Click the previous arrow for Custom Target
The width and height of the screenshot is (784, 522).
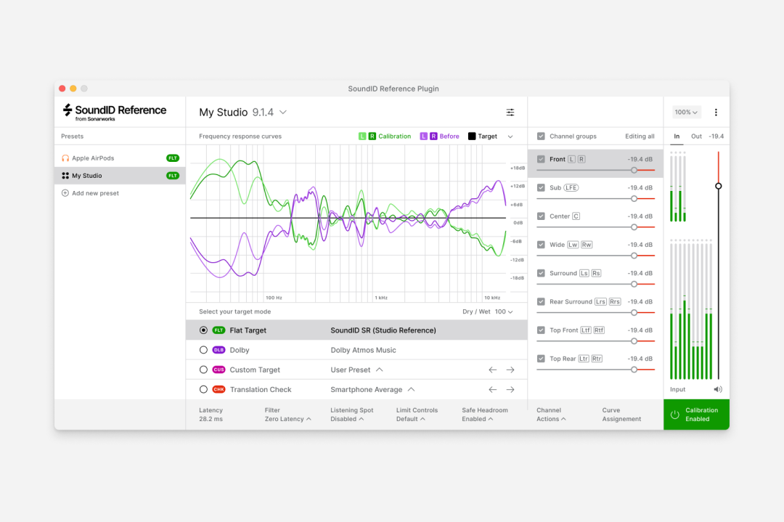point(492,370)
